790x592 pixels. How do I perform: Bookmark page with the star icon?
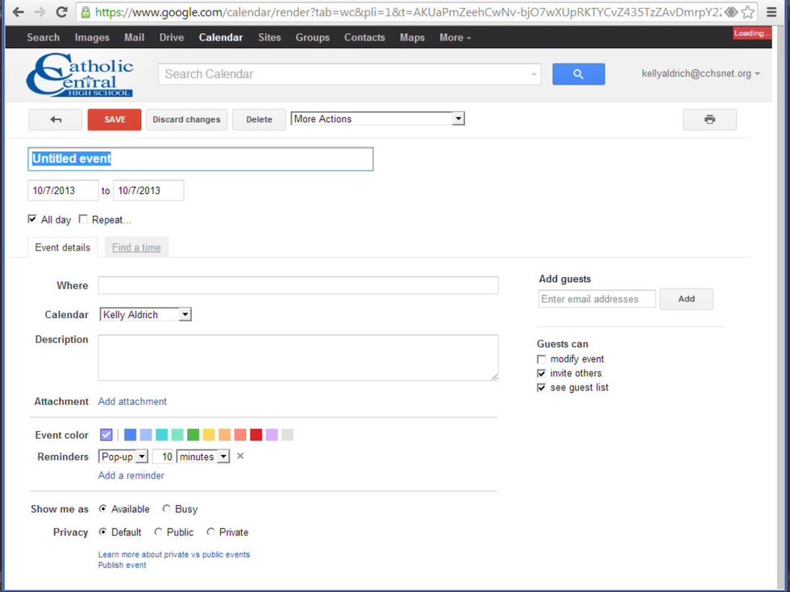click(748, 12)
